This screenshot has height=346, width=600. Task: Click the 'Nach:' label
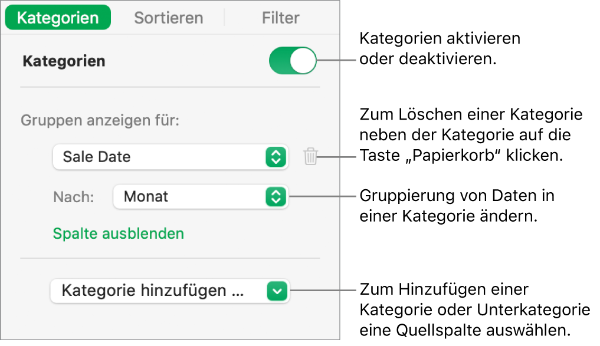coord(73,197)
